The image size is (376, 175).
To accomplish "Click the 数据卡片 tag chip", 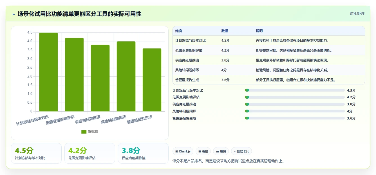I will click(241, 151).
